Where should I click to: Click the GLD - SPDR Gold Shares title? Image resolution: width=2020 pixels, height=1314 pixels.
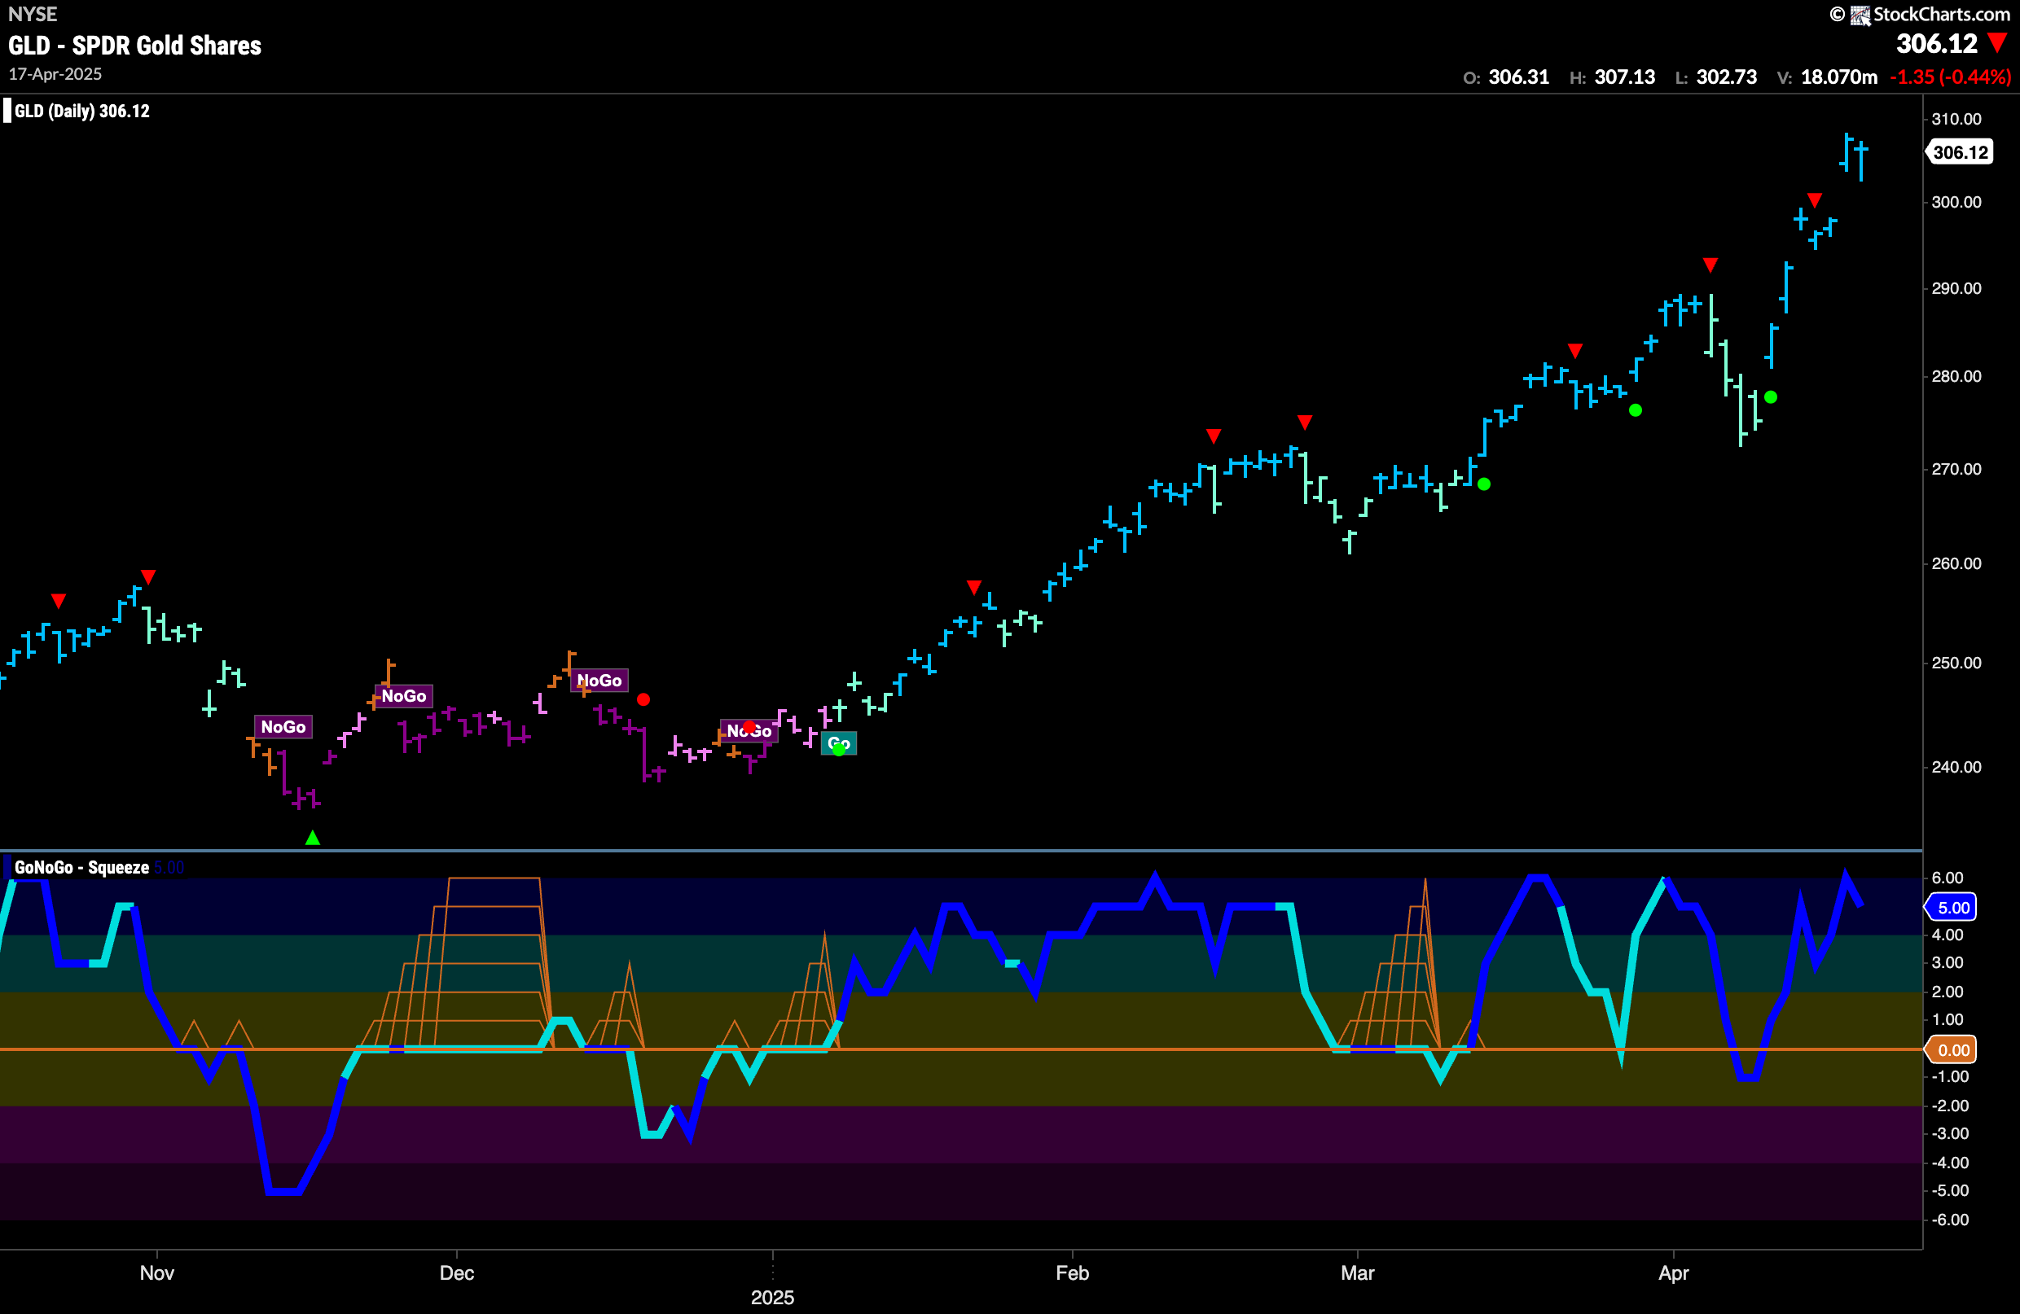coord(135,45)
